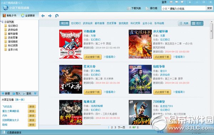Collapse panel with double chevron icon
Viewport: 214px width, 135px height.
[35, 93]
